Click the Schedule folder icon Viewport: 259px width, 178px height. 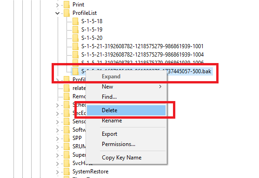67,105
